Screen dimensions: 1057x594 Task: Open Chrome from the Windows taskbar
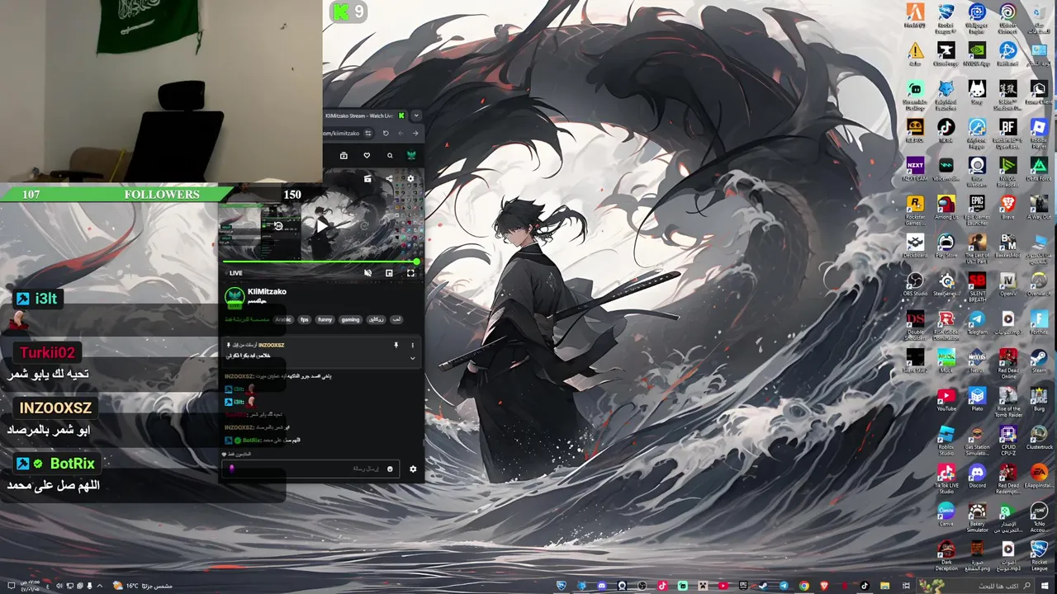click(803, 586)
